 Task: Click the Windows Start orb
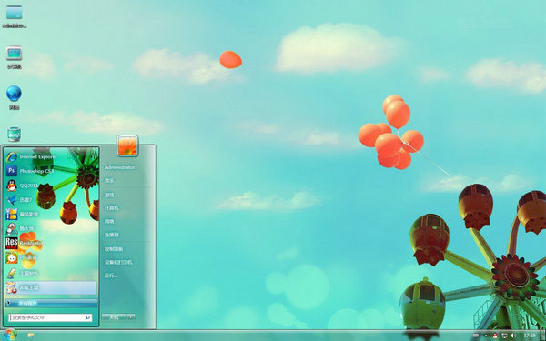pyautogui.click(x=10, y=335)
